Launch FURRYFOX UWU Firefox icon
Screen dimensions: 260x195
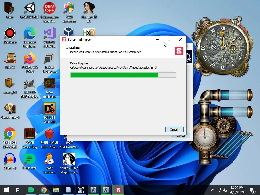pos(30,63)
